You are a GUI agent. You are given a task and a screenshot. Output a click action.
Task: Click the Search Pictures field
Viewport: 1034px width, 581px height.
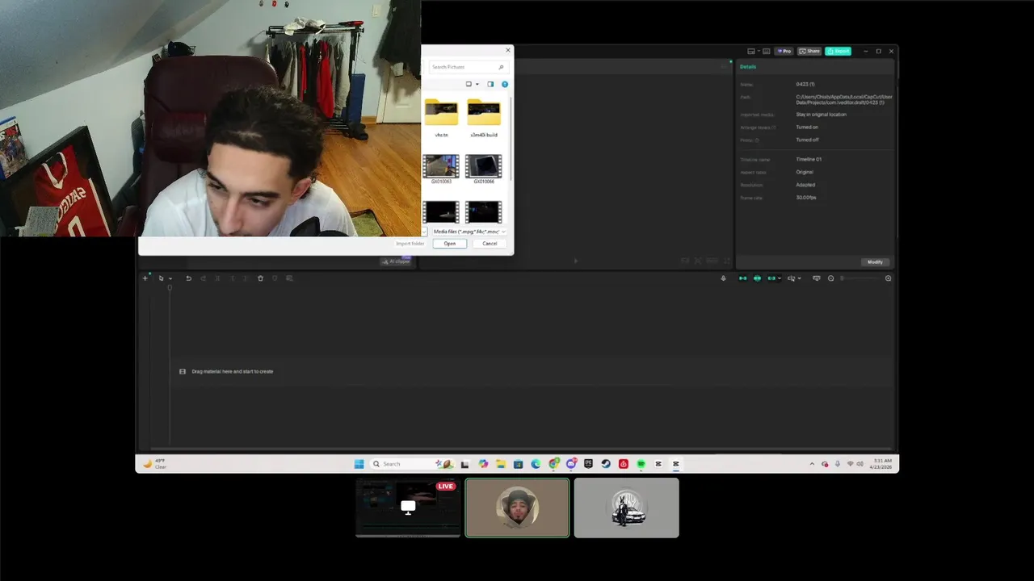[468, 67]
